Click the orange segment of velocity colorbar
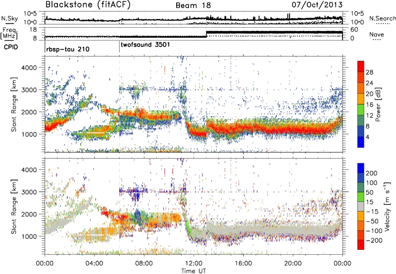Screen dimensions: 396x274 pyautogui.click(x=361, y=216)
